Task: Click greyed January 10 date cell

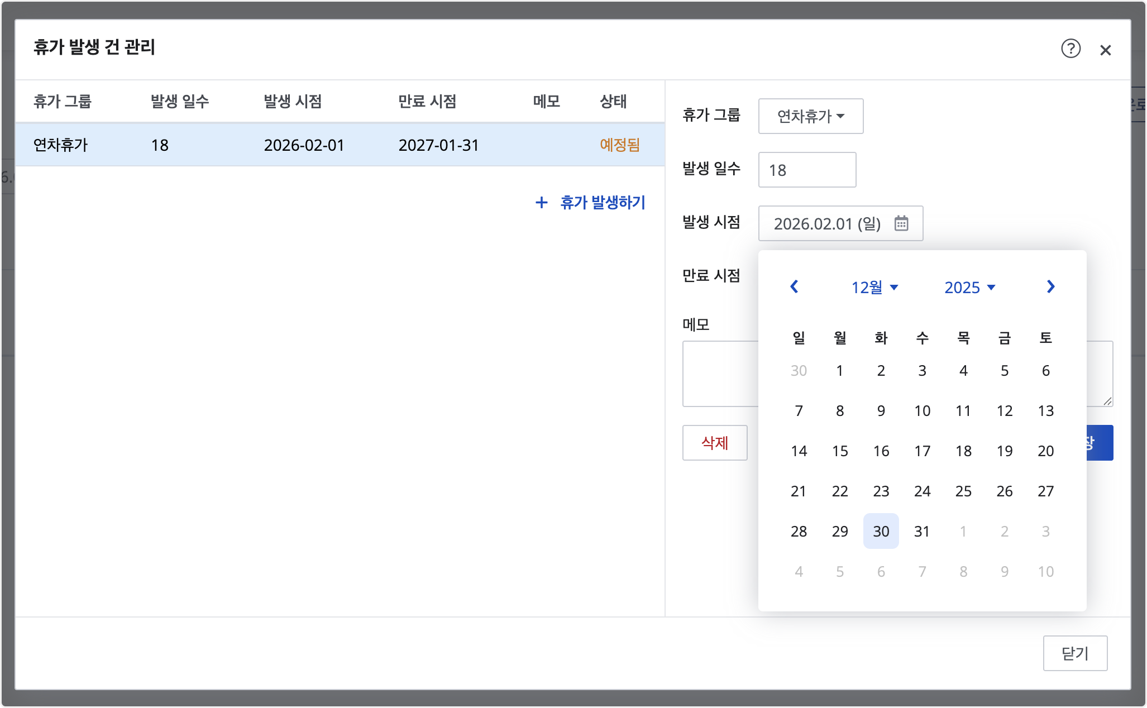Action: (x=1045, y=571)
